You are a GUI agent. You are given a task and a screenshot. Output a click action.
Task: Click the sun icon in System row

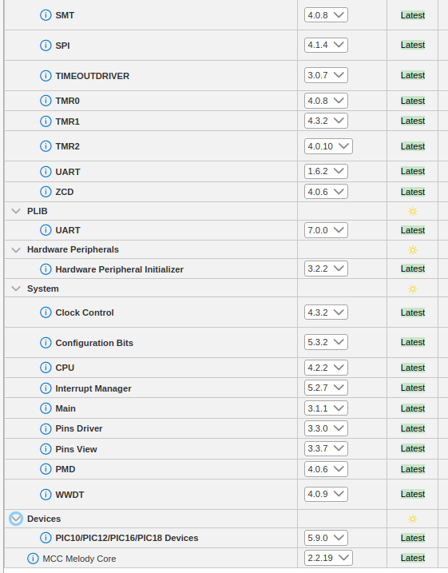pyautogui.click(x=413, y=288)
